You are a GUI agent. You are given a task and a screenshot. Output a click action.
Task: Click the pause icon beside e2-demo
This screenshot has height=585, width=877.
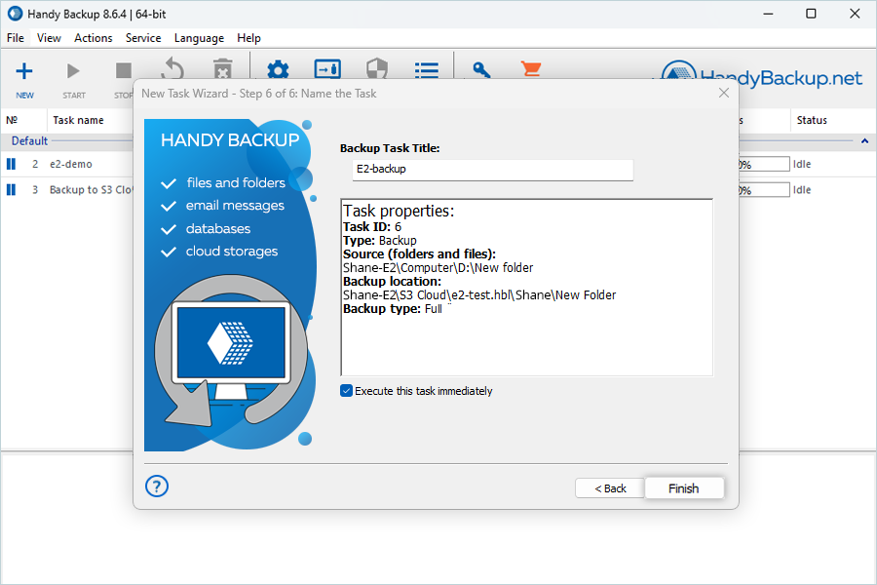[11, 164]
